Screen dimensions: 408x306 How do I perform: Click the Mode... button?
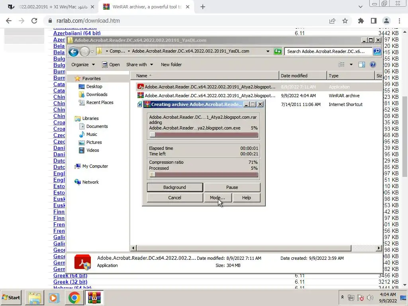218,198
